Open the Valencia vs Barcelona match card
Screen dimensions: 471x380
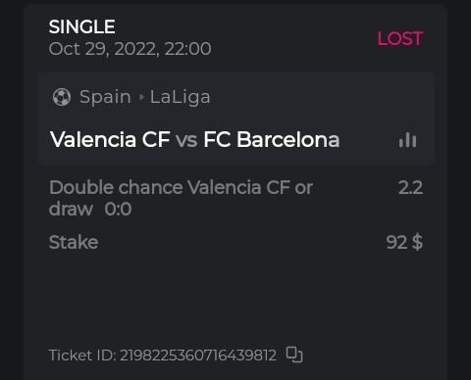(235, 119)
